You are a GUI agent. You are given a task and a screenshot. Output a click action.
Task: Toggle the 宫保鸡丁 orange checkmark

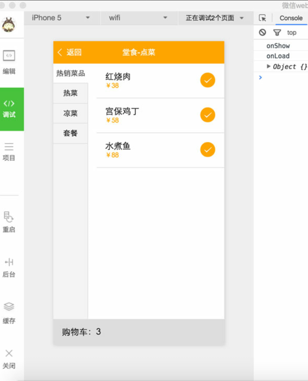pyautogui.click(x=207, y=115)
